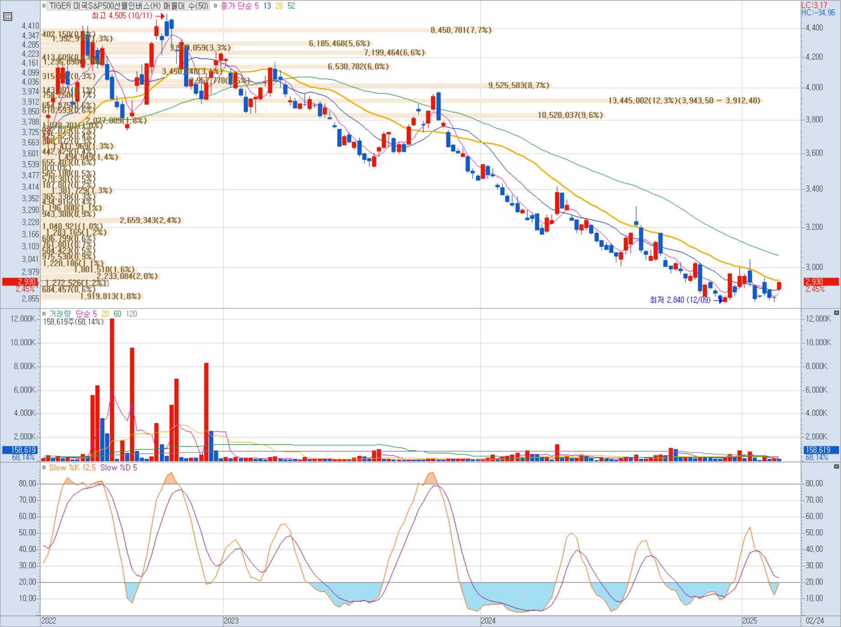Click the blue 158,619 volume tag at left
The image size is (841, 627).
point(20,450)
